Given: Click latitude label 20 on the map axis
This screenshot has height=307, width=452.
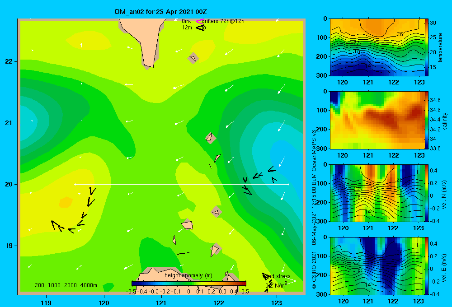Looking at the screenshot, I should [x=9, y=184].
